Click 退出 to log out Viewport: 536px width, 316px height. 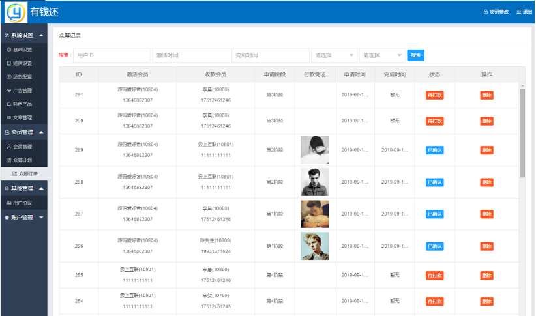pos(528,12)
